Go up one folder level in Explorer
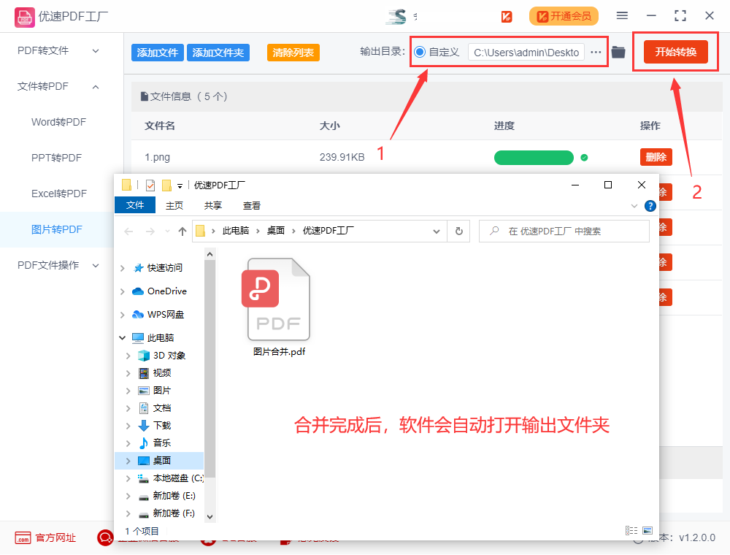The height and width of the screenshot is (555, 730). (x=182, y=231)
